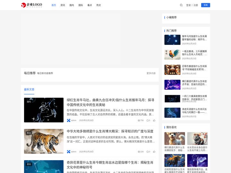Viewport: 231px width, 173px height.
Task: Click the ox cartoon thumbnail in 热门推荐
Action: pos(172,70)
